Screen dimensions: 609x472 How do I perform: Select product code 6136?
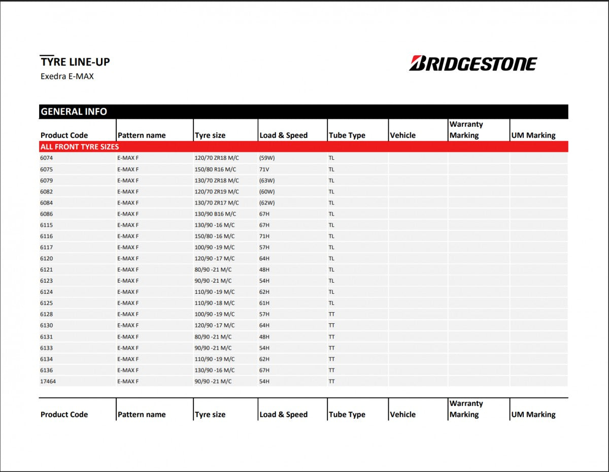click(x=46, y=370)
